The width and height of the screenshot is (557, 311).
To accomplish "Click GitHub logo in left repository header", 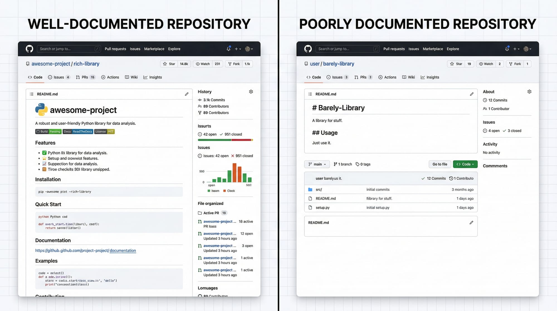I will pyautogui.click(x=30, y=49).
